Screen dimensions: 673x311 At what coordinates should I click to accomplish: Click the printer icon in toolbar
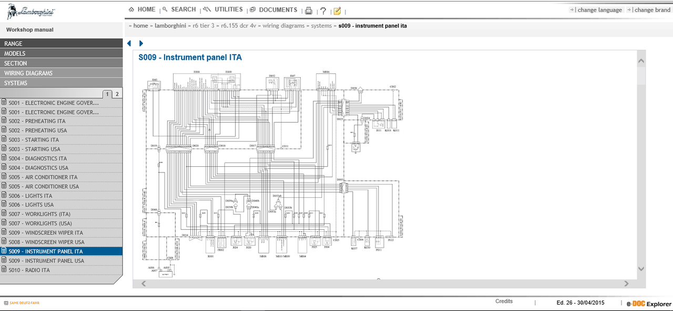309,10
